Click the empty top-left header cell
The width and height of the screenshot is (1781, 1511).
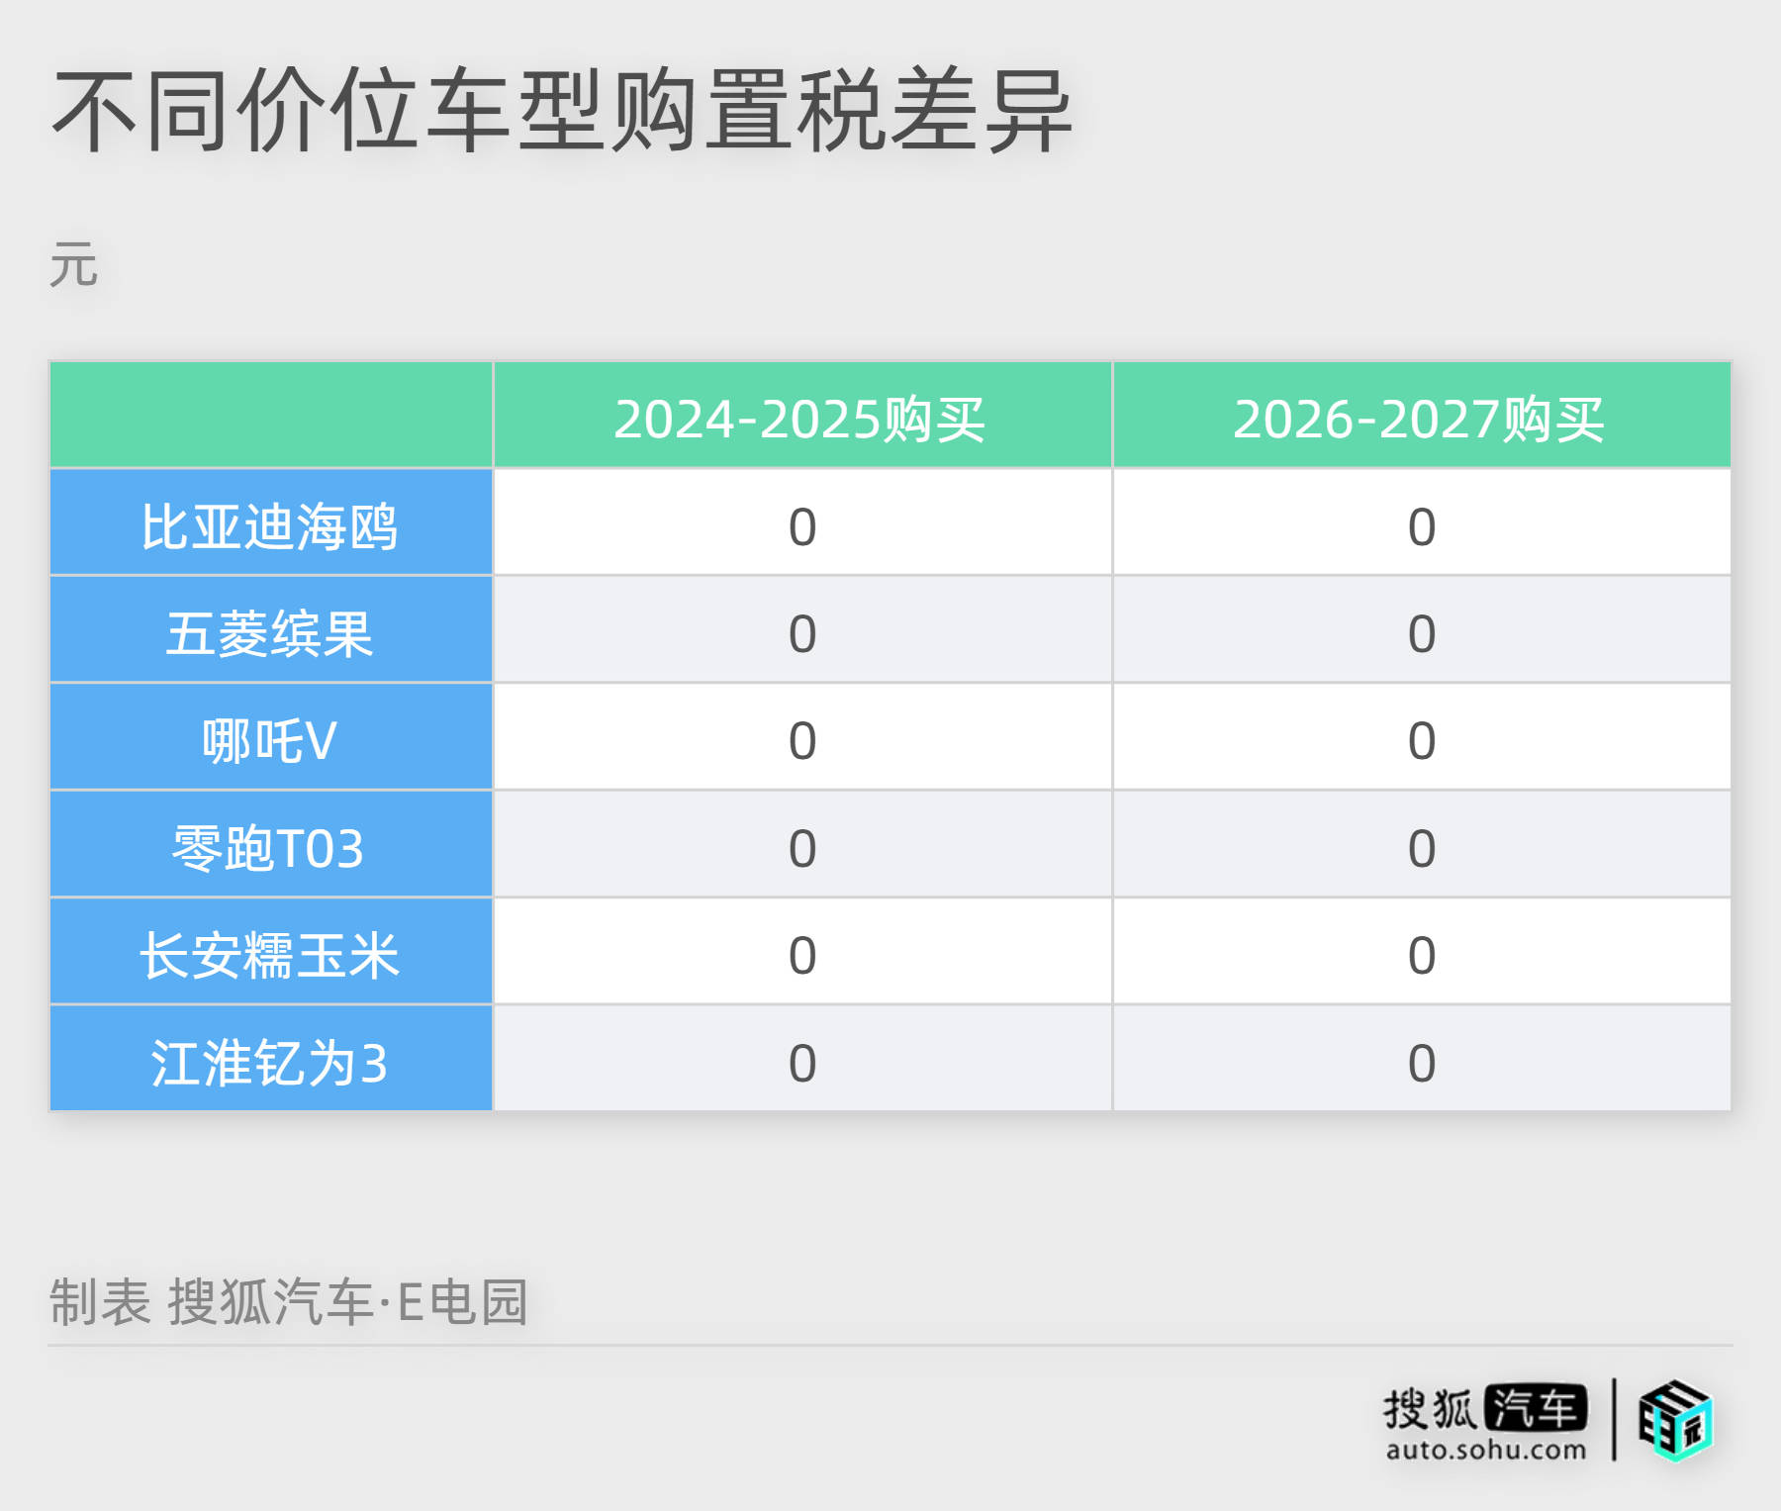tap(269, 416)
